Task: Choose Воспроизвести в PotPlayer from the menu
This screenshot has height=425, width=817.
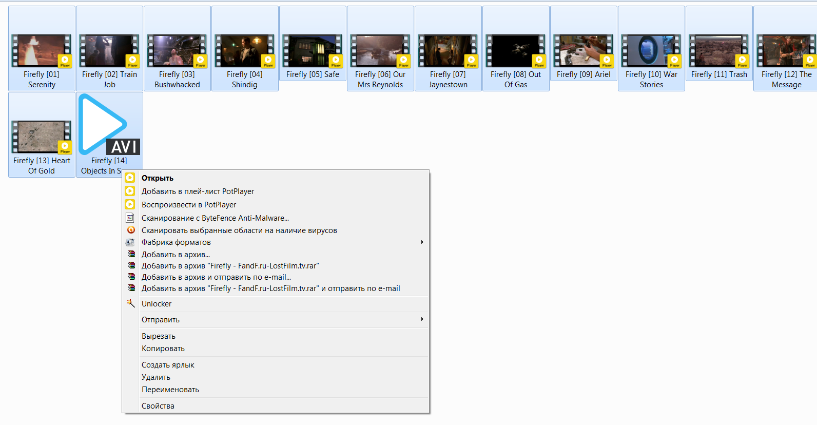Action: (x=188, y=205)
